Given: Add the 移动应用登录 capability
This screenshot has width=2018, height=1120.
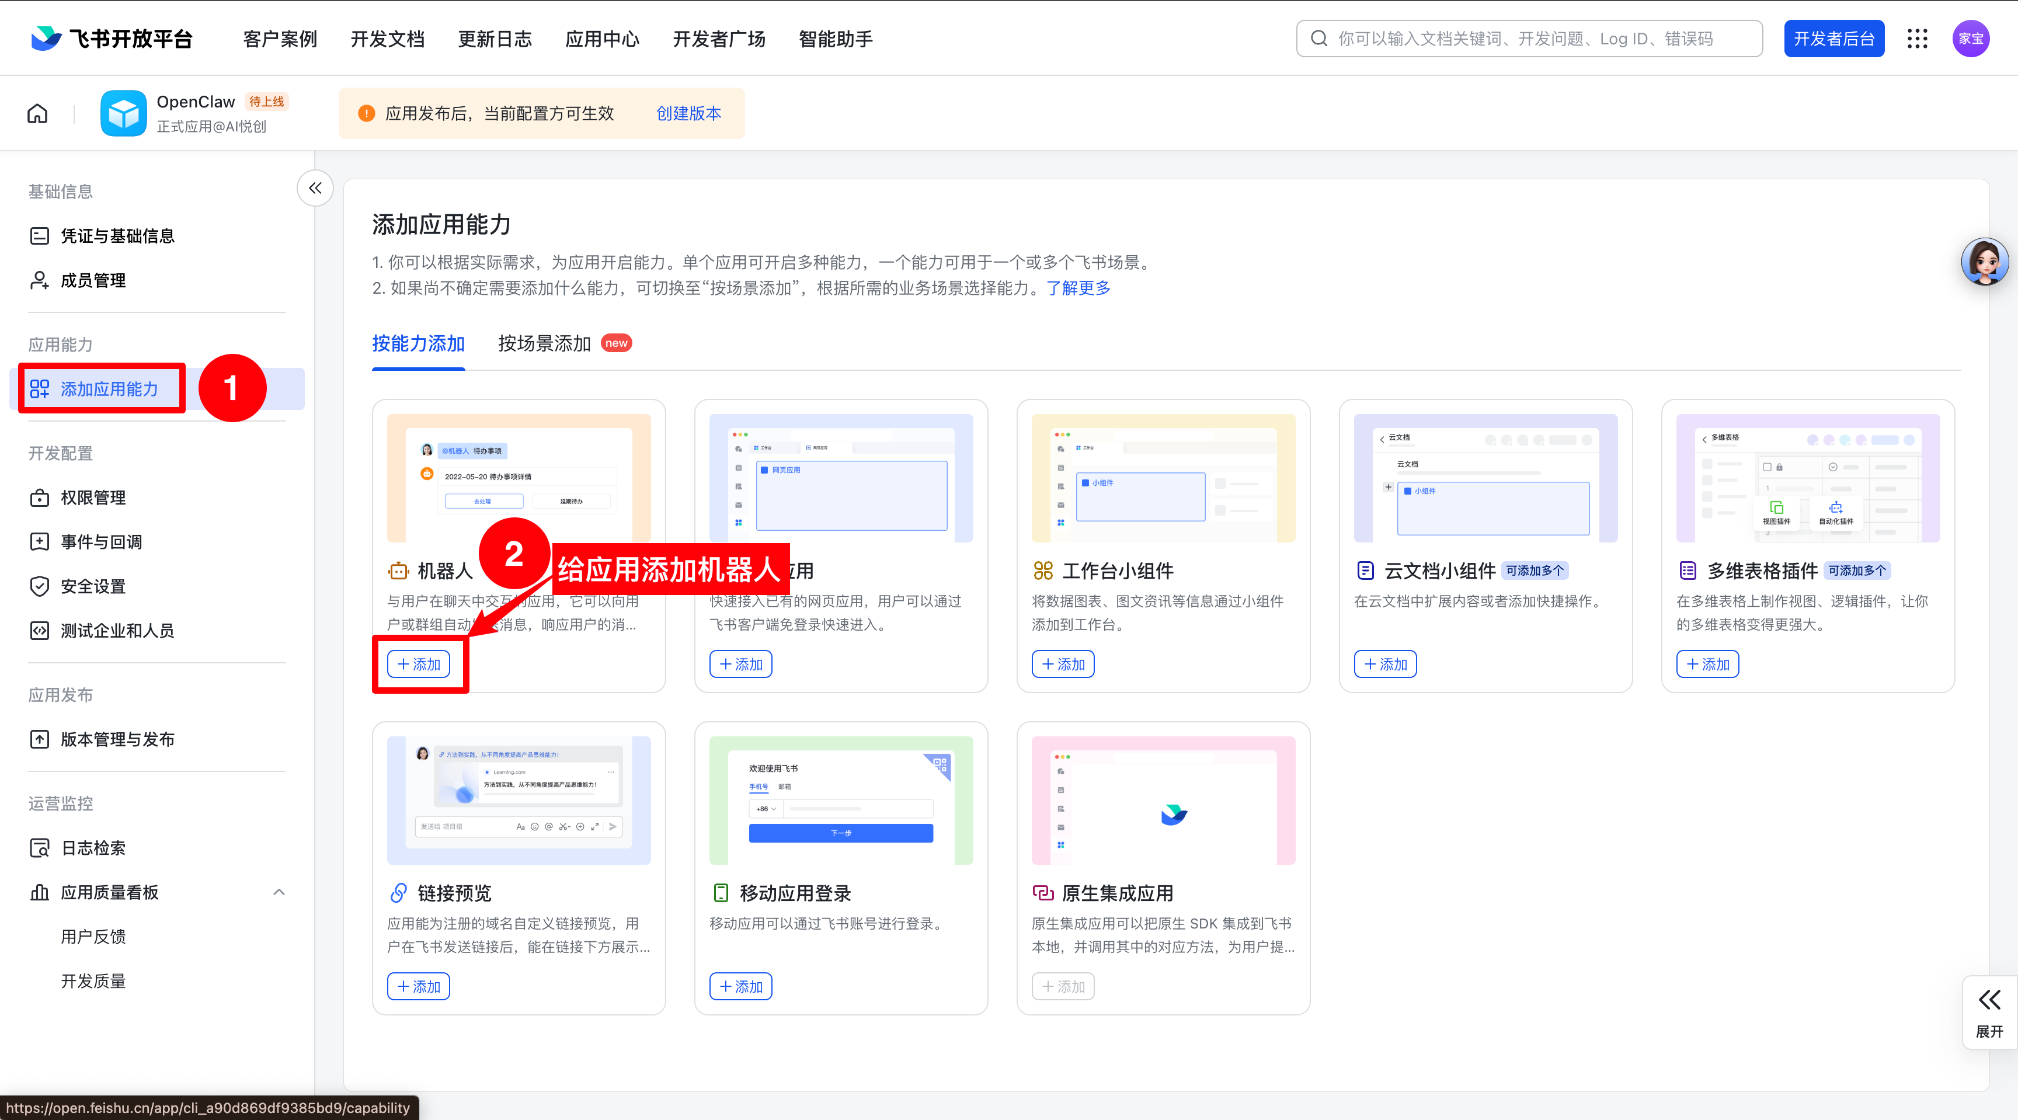Looking at the screenshot, I should coord(740,987).
